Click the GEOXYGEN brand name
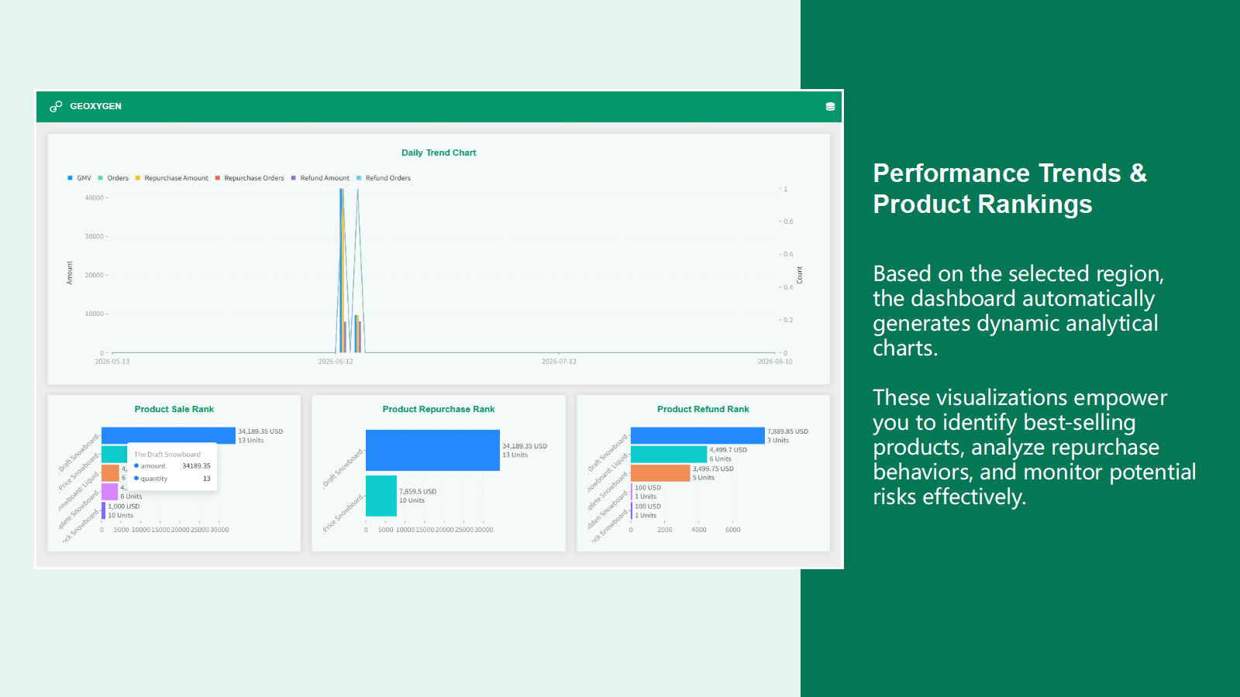 coord(95,106)
